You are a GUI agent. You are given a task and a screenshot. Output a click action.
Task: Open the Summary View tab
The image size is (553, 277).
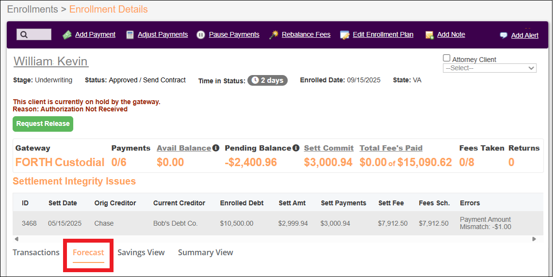[206, 252]
